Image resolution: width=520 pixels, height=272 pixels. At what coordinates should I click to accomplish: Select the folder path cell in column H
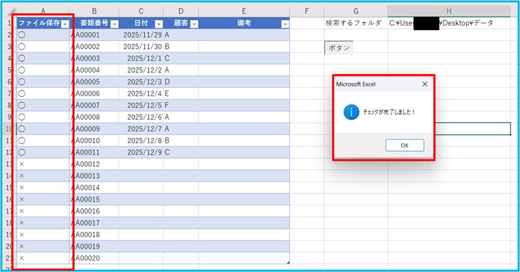[449, 23]
